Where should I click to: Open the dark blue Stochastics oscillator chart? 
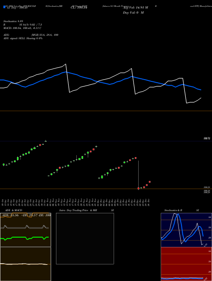pyautogui.click(x=186, y=230)
